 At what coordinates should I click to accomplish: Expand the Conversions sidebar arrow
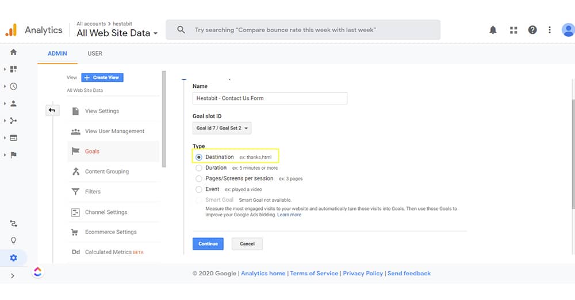pyautogui.click(x=5, y=155)
